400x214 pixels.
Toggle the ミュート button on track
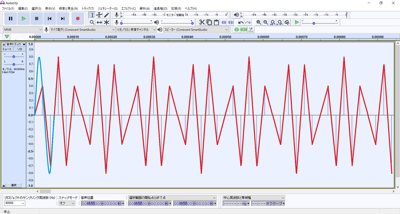7,49
